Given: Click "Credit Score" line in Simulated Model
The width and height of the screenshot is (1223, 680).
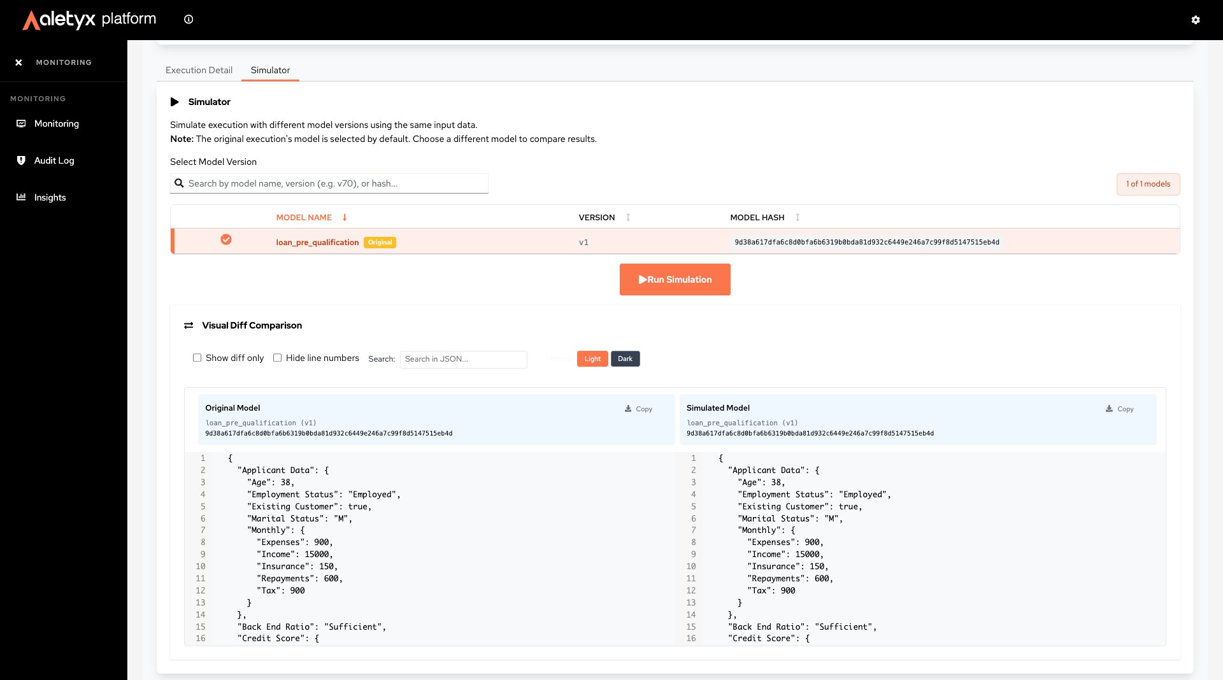Looking at the screenshot, I should click(x=769, y=639).
